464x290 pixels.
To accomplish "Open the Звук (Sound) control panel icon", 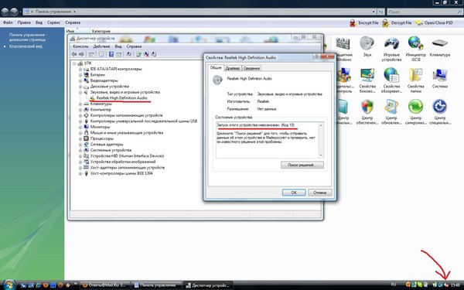I will (367, 46).
